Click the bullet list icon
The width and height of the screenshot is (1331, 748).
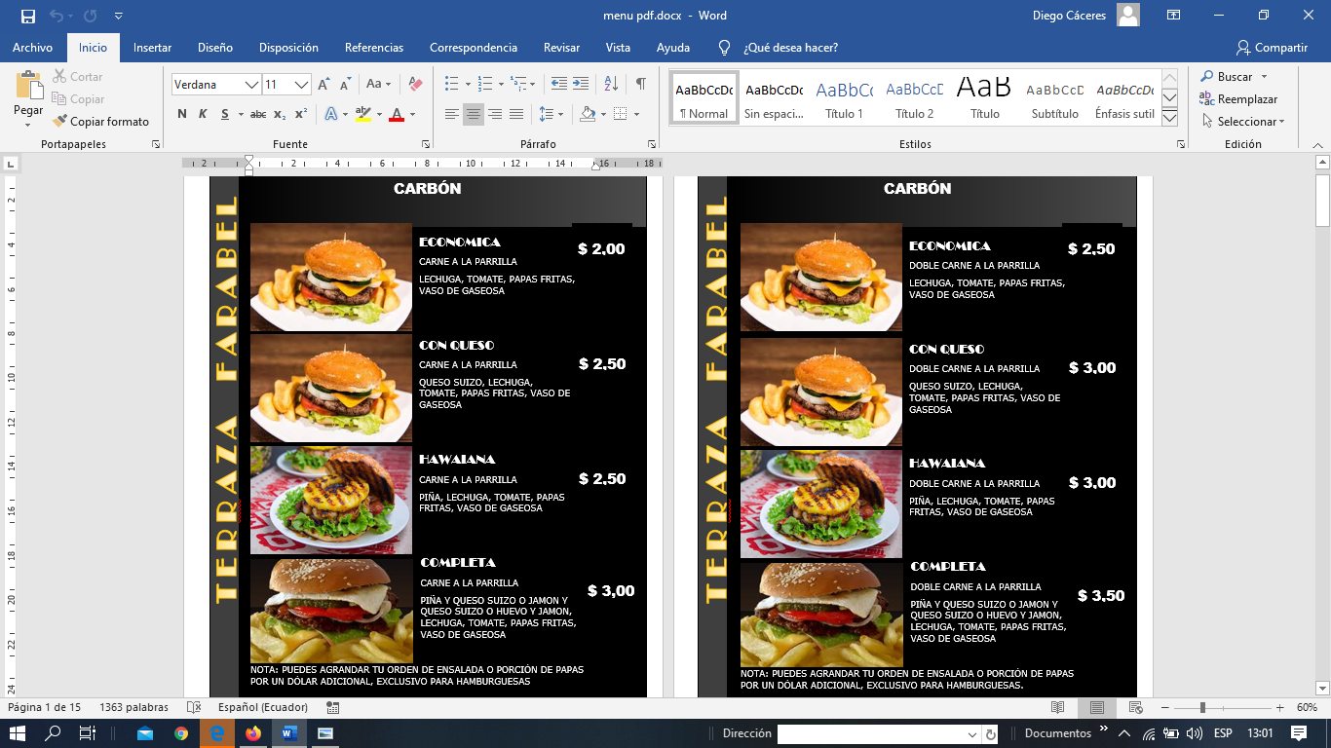[x=451, y=84]
